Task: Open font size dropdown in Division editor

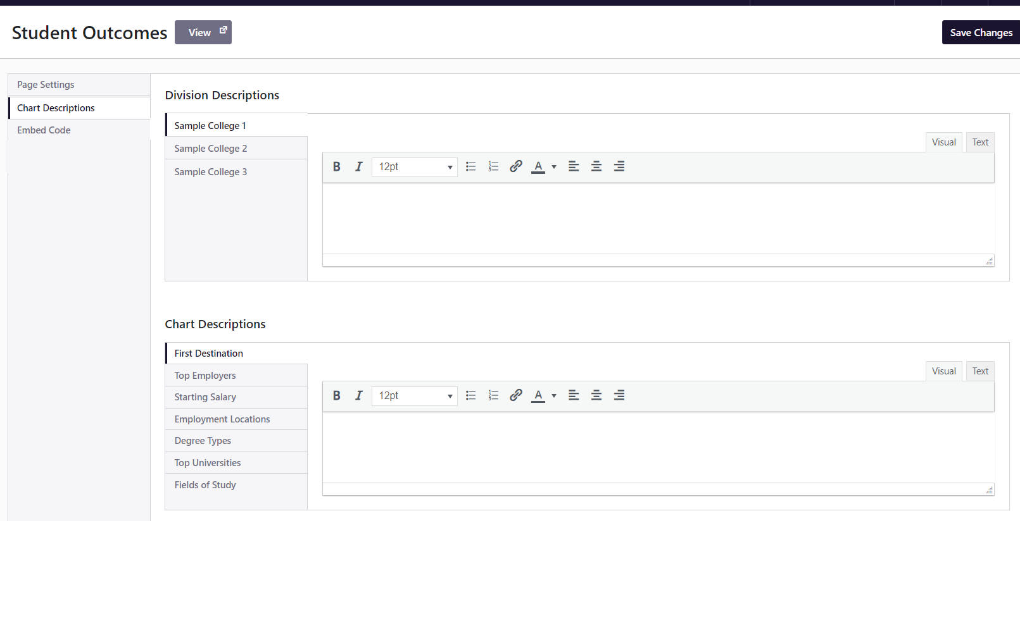Action: tap(415, 167)
